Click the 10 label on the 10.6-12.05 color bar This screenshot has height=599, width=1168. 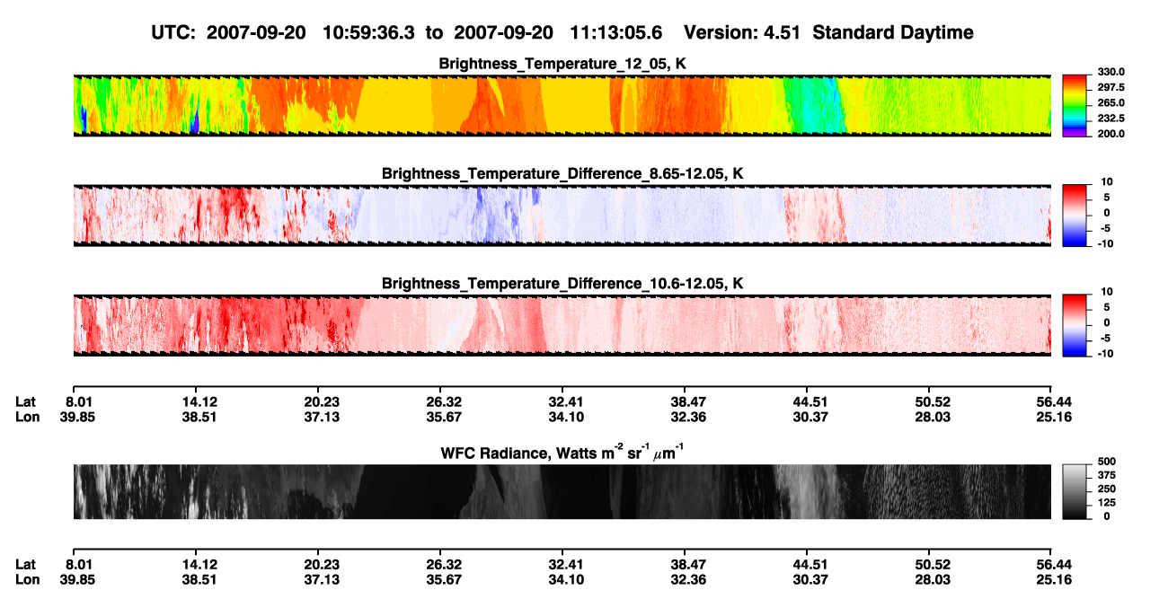1106,292
